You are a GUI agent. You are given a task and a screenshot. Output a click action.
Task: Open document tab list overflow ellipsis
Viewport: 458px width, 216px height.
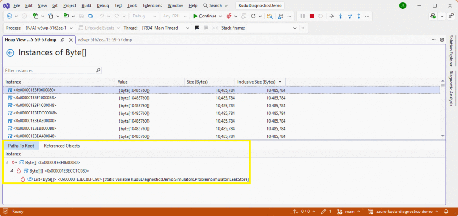click(x=433, y=40)
